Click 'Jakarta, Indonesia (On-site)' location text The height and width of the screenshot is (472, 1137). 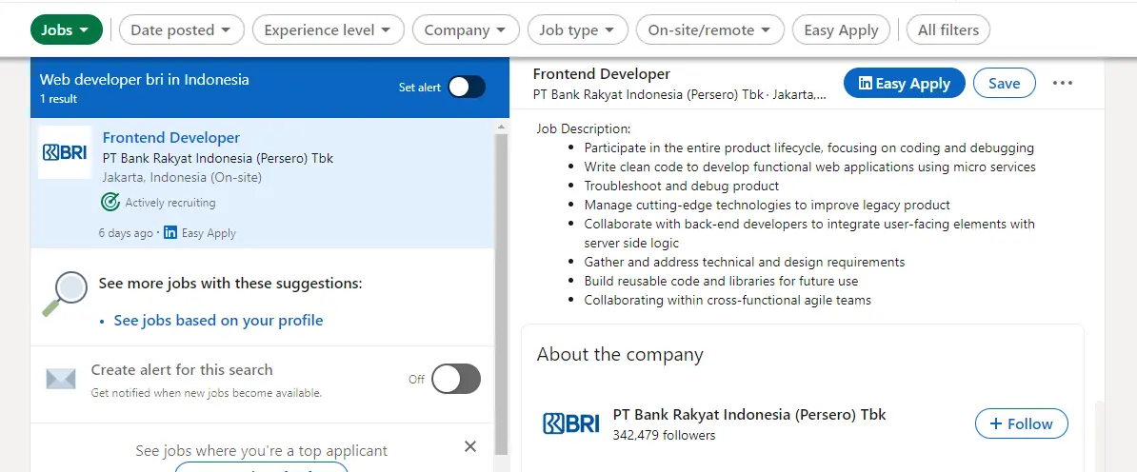click(182, 177)
